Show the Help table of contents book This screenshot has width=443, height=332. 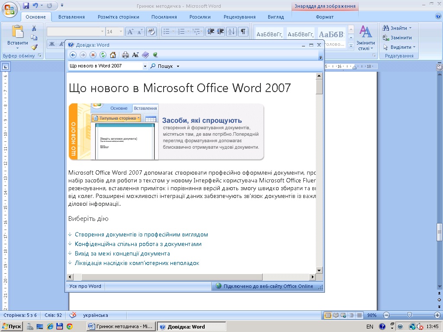coord(145,55)
